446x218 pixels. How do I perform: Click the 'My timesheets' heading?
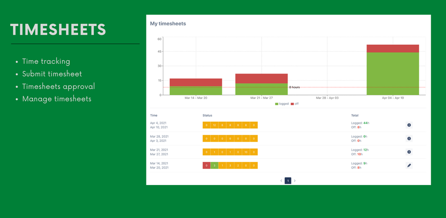(168, 24)
